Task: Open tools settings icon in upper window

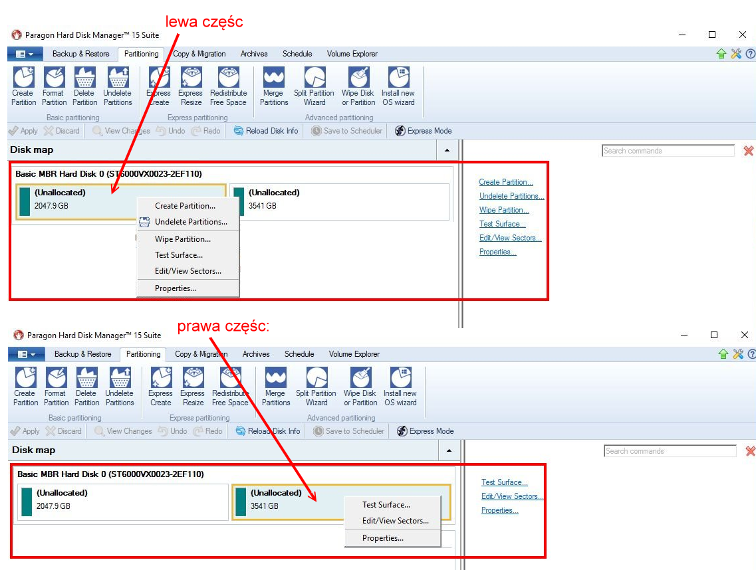Action: [736, 54]
